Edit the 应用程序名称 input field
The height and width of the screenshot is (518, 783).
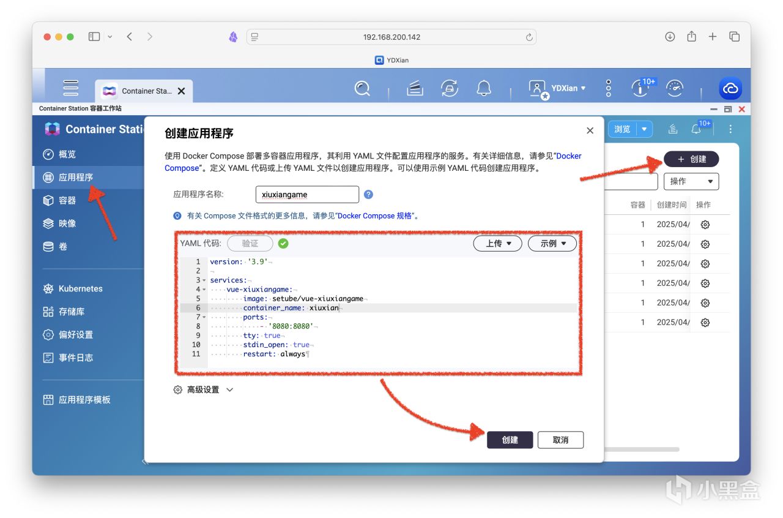[307, 195]
